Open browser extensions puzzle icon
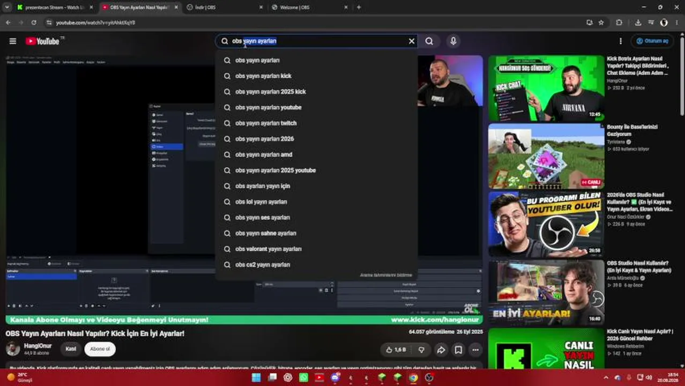This screenshot has width=685, height=386. 619,23
